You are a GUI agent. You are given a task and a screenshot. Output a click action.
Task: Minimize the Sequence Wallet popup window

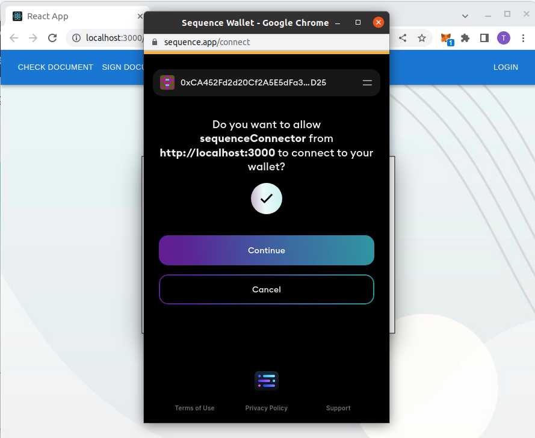[x=338, y=23]
